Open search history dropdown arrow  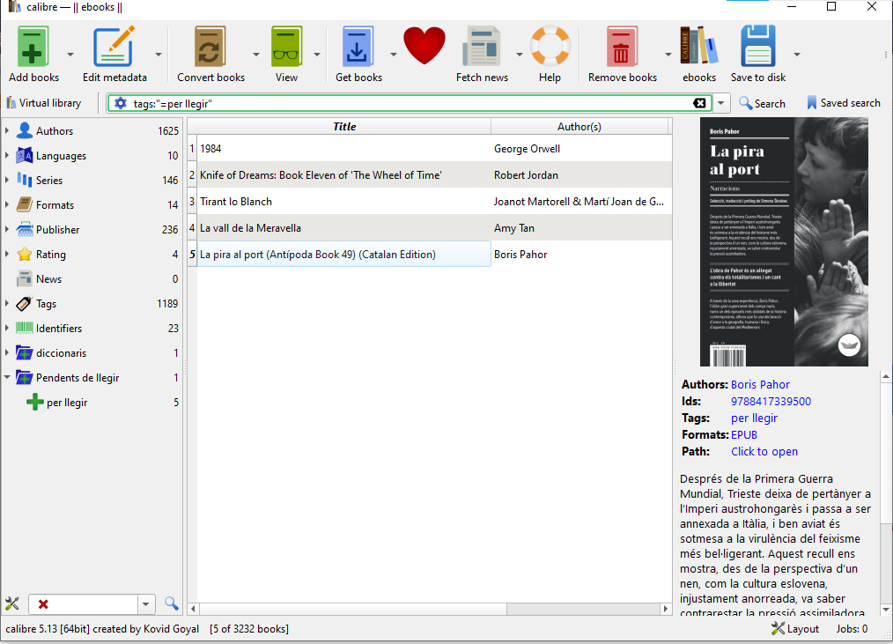721,103
